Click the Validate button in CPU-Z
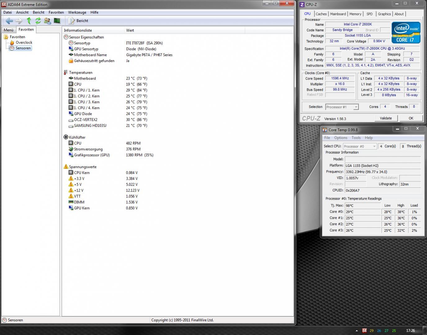The width and height of the screenshot is (427, 335). (386, 118)
